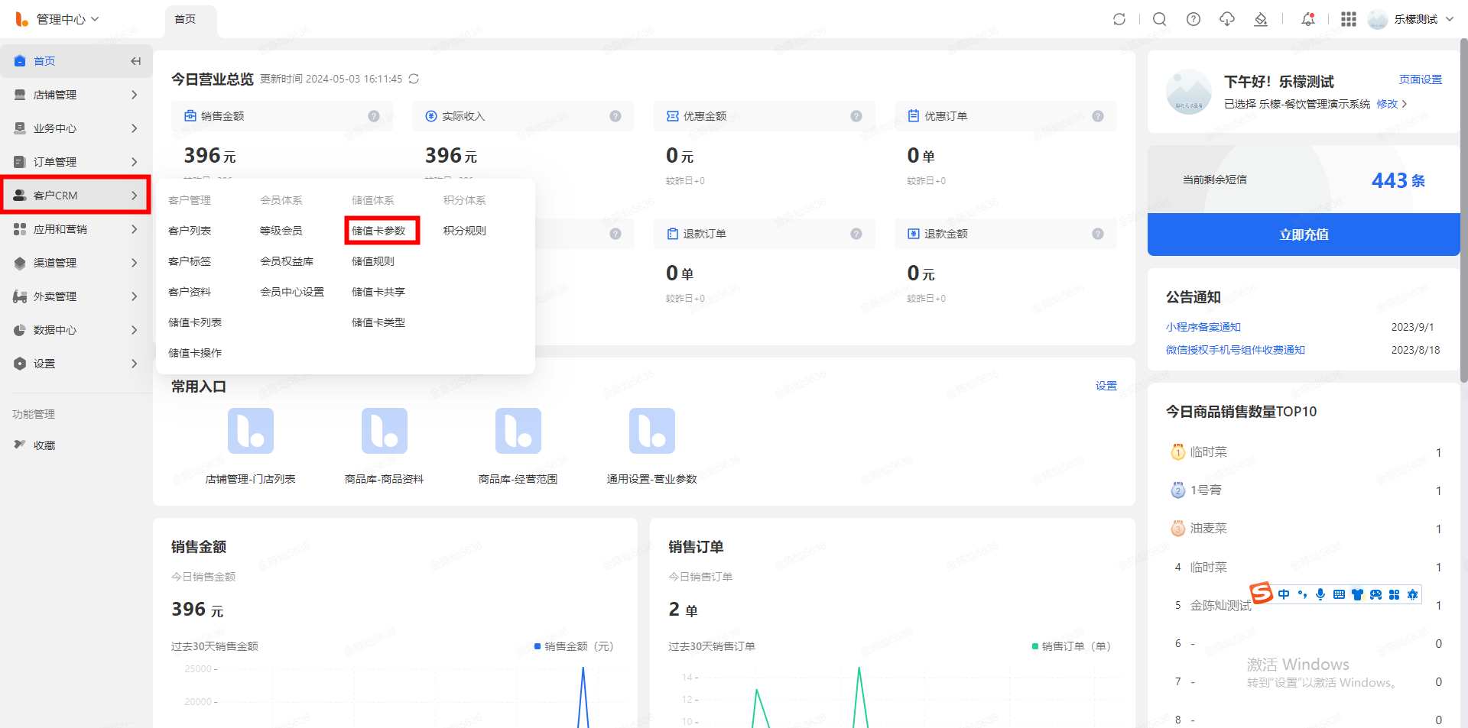
Task: Expand 业务中心 sidebar menu
Action: [76, 128]
